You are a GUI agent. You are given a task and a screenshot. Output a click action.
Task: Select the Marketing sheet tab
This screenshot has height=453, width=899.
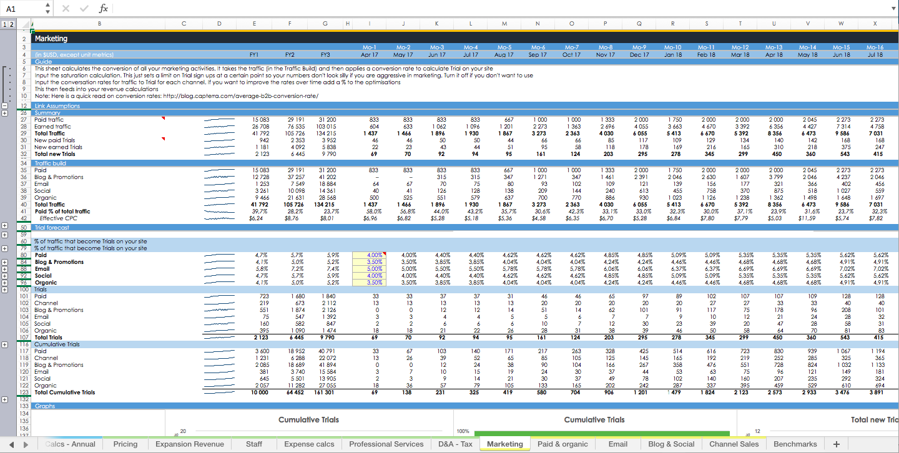504,444
